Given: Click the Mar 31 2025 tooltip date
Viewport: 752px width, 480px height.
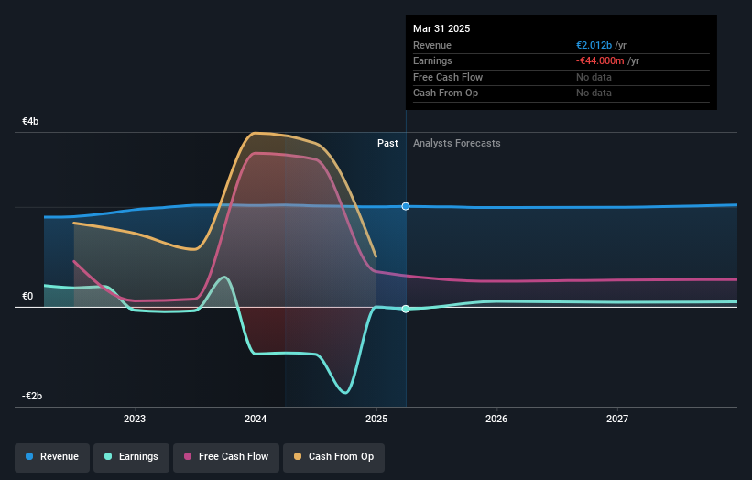Looking at the screenshot, I should tap(441, 28).
